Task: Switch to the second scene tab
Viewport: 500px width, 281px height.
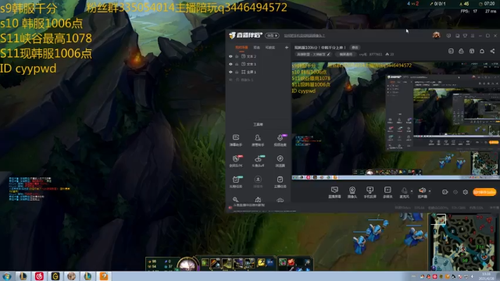Action: pos(257,48)
